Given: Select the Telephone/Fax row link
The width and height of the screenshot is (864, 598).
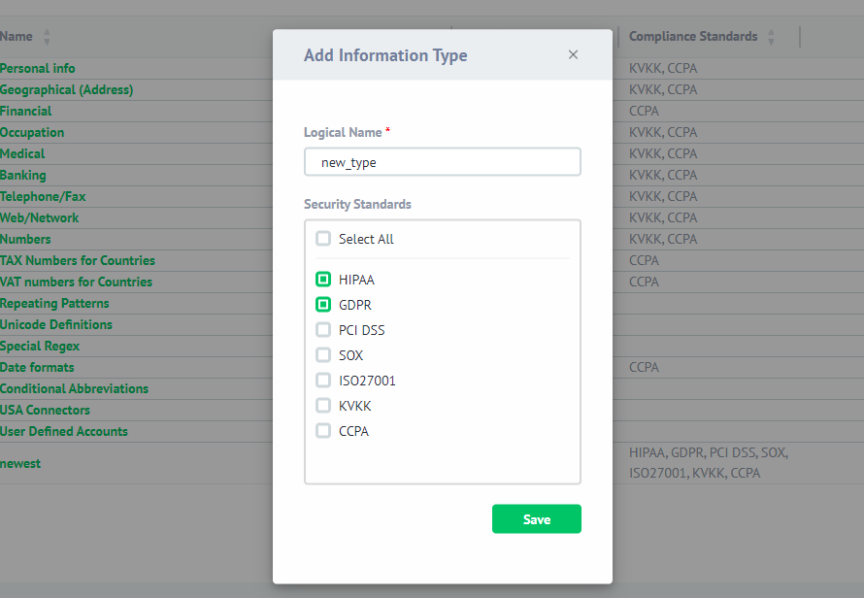Looking at the screenshot, I should pyautogui.click(x=43, y=196).
